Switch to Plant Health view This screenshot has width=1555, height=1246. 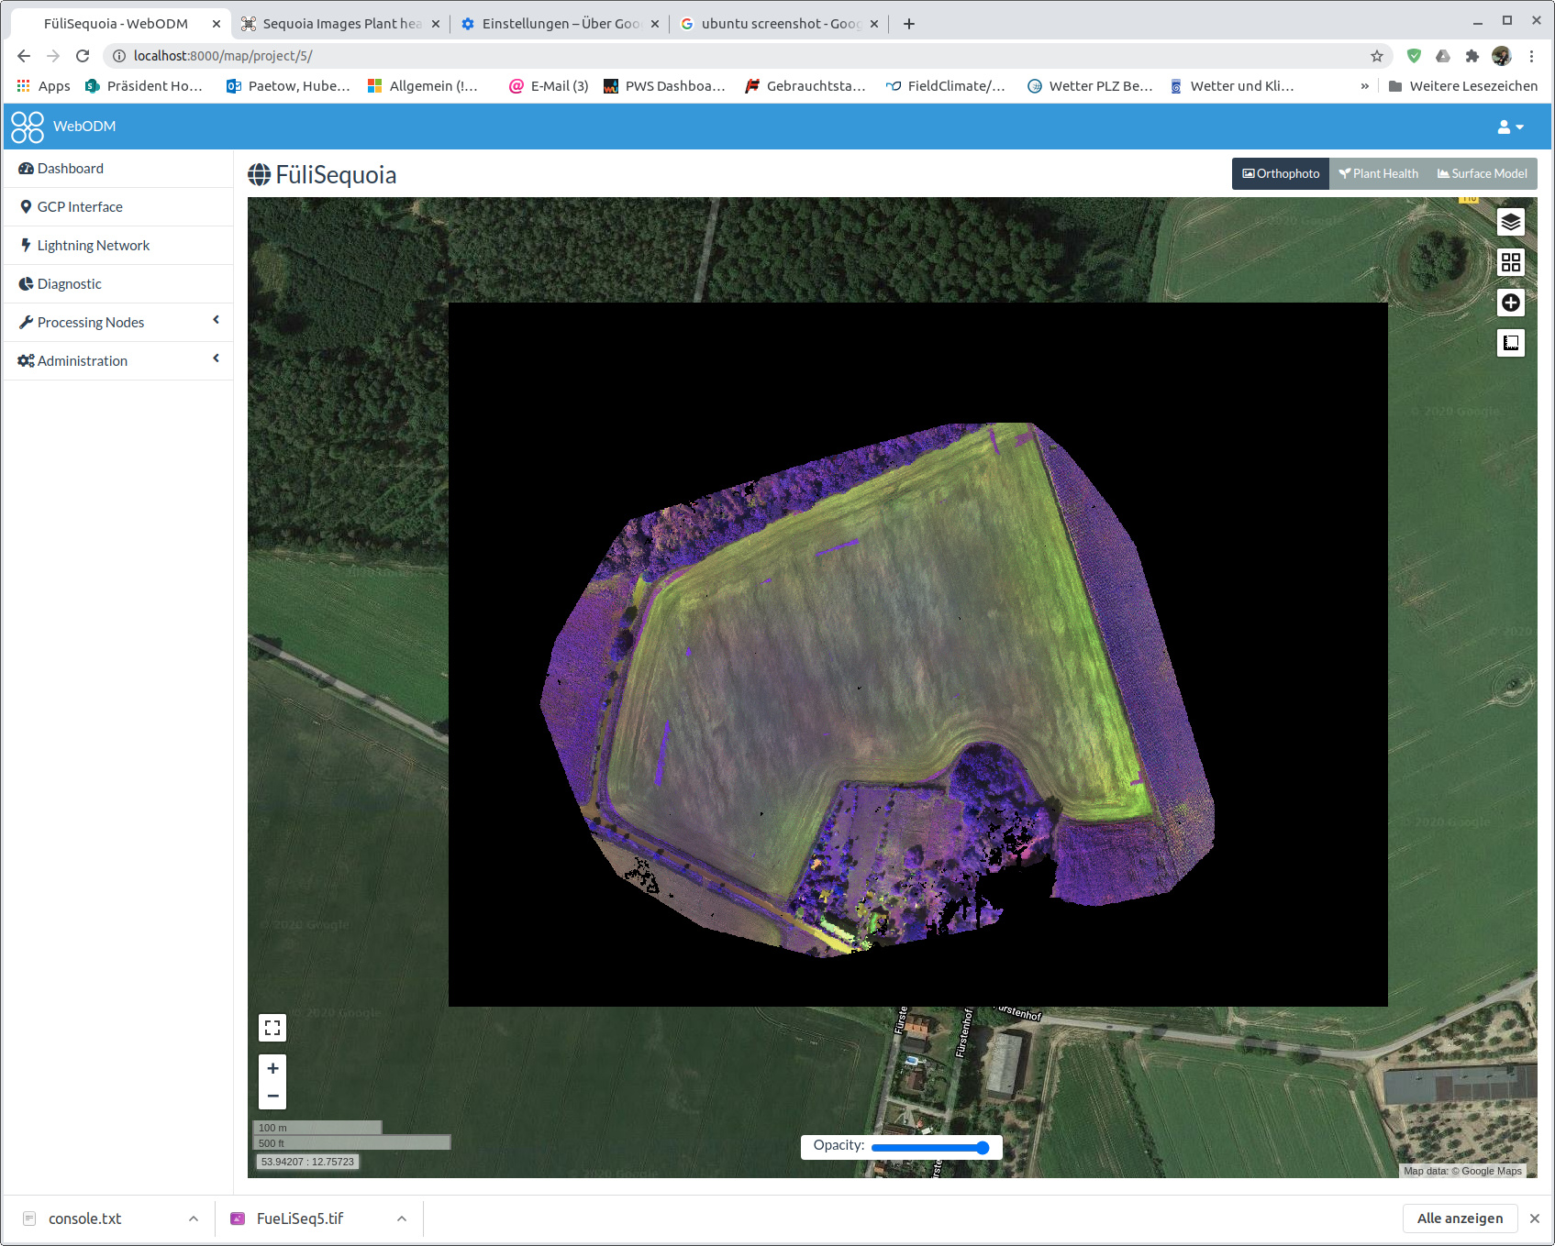1378,174
